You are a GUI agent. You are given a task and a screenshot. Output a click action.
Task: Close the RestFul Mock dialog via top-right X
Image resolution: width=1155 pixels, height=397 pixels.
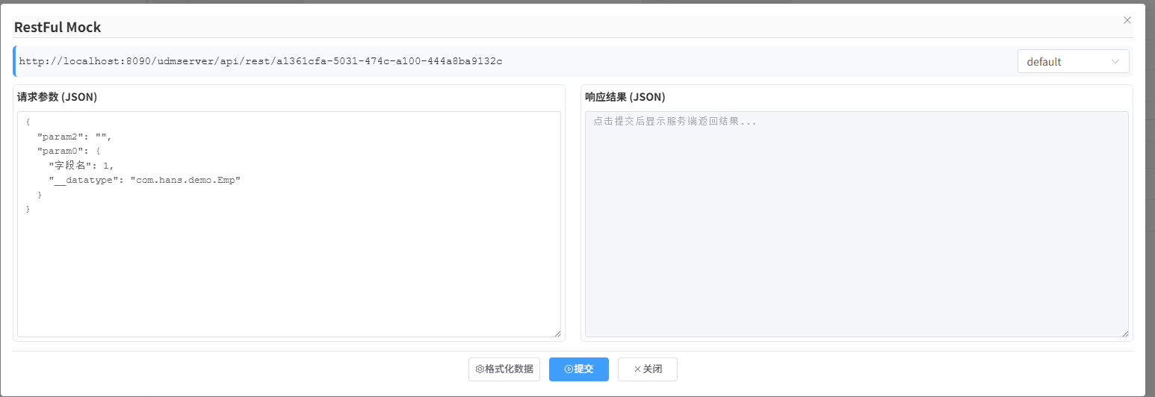[1127, 20]
